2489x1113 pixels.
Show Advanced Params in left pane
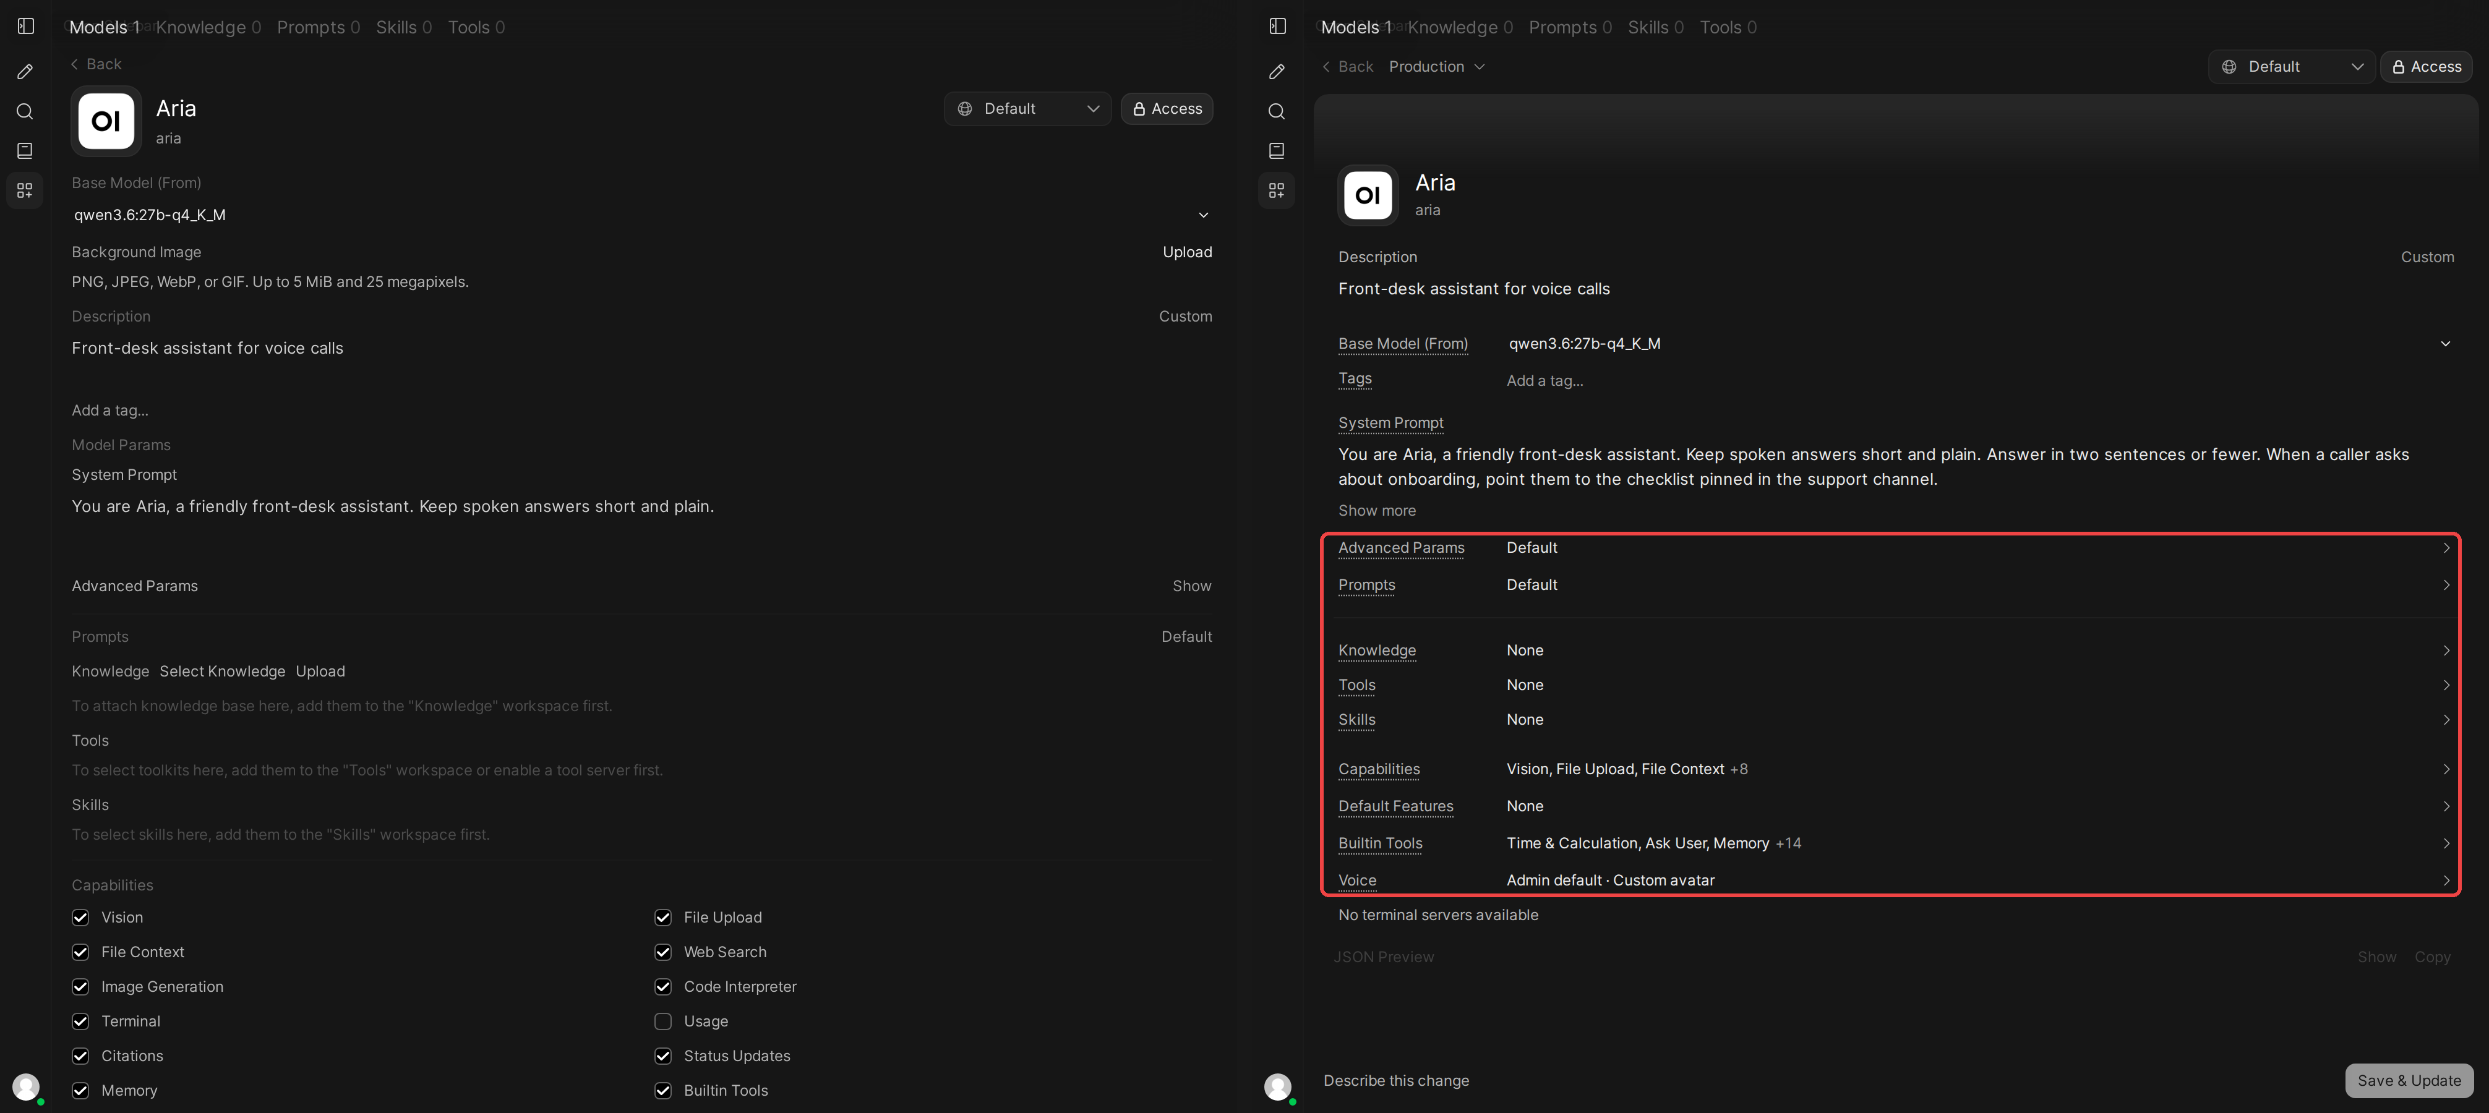pyautogui.click(x=1191, y=586)
